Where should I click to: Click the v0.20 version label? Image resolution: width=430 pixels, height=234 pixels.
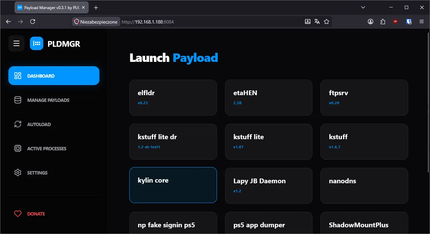click(334, 103)
